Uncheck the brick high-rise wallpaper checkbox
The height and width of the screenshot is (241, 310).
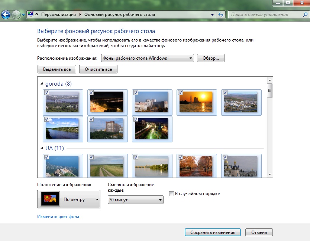91,119
